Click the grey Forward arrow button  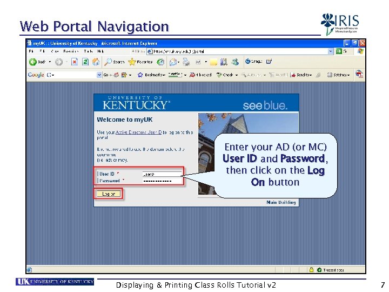[59, 62]
